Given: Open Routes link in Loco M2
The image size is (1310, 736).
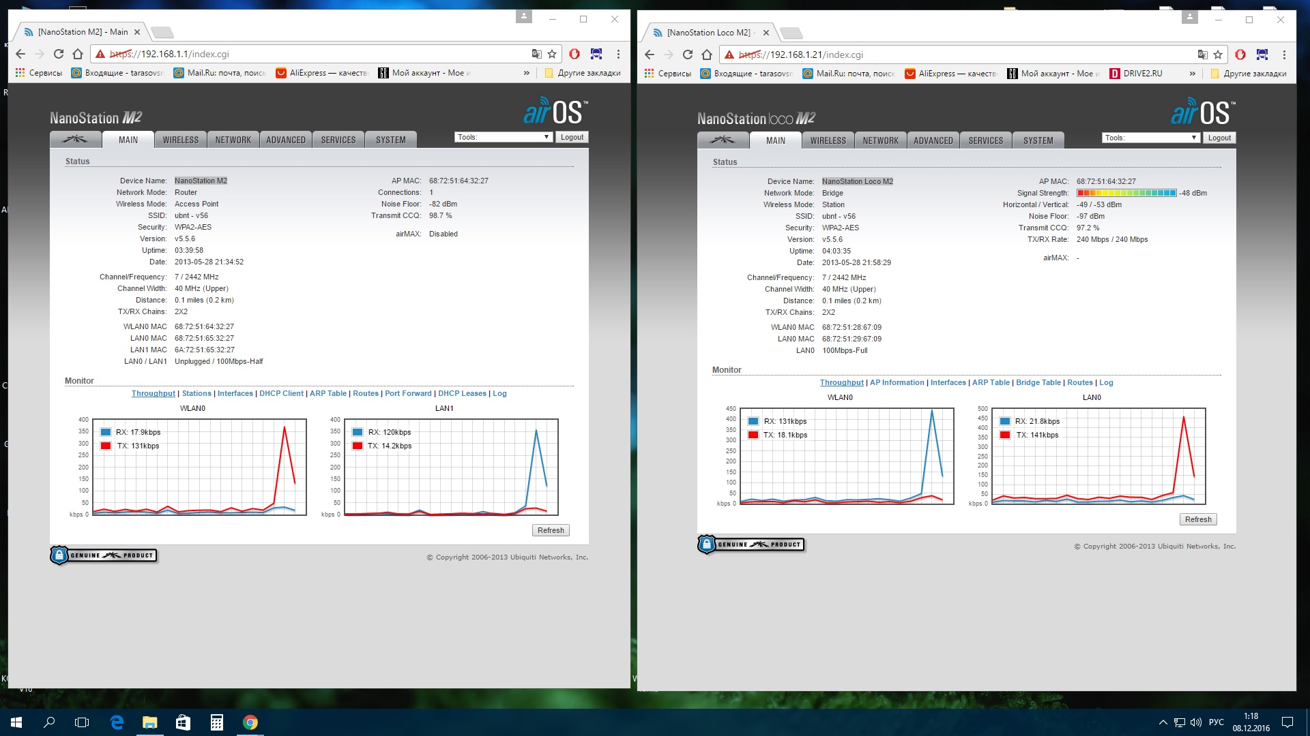Looking at the screenshot, I should tap(1079, 382).
